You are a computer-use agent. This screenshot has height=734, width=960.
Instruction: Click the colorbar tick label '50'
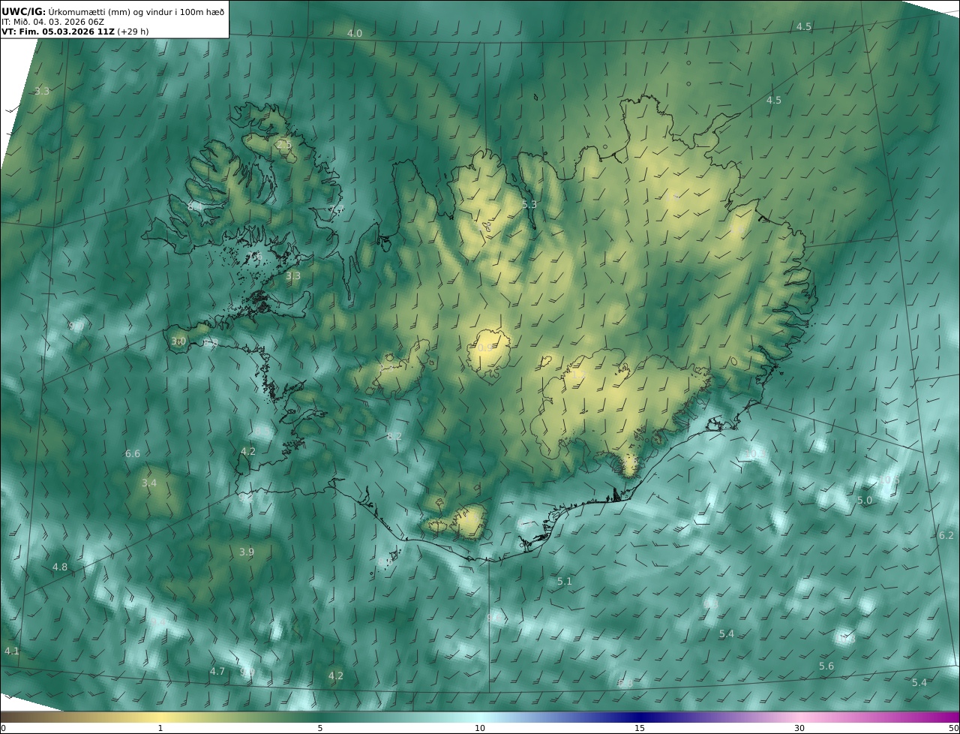(x=953, y=728)
